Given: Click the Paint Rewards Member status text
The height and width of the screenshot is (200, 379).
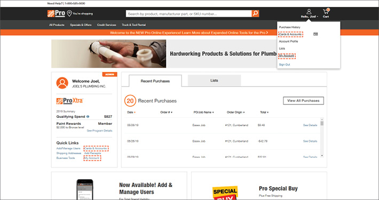Looking at the screenshot, I should coord(105,123).
